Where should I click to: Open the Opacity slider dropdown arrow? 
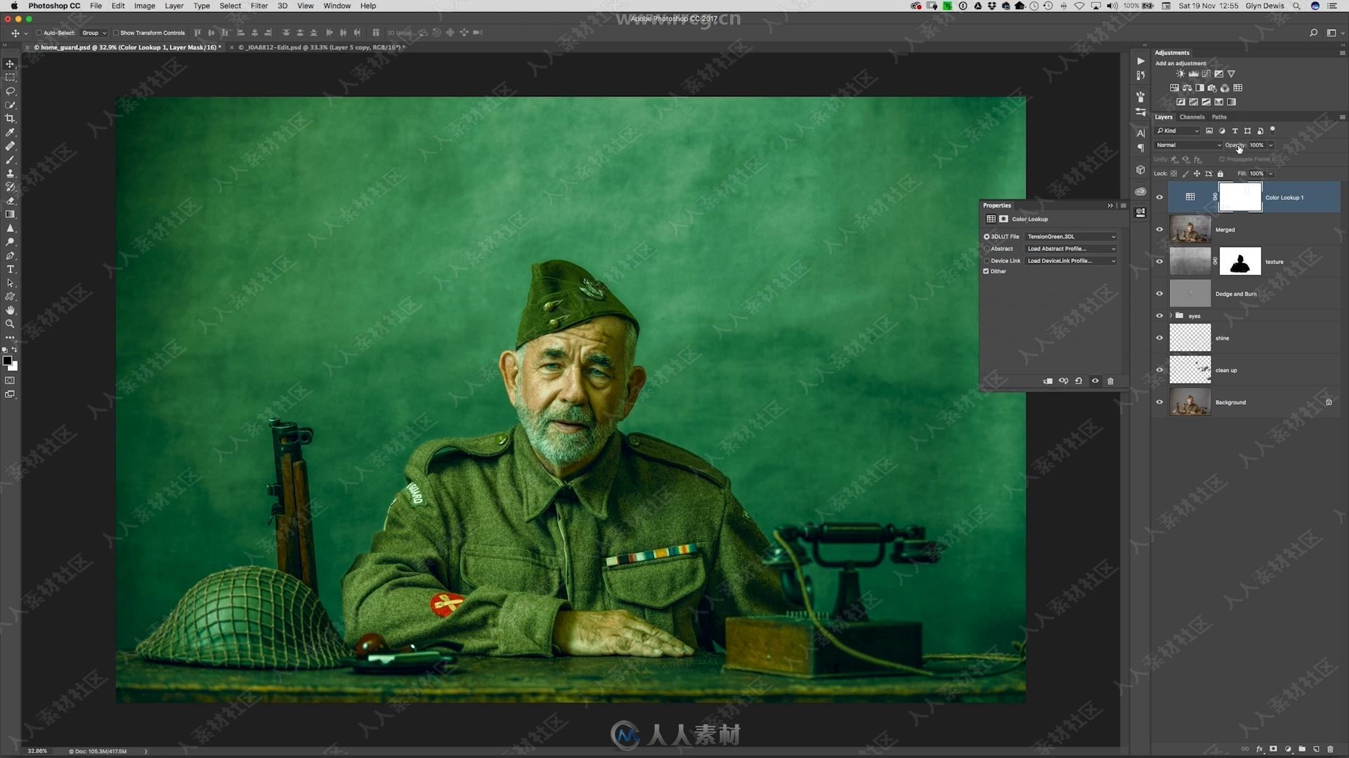pyautogui.click(x=1270, y=145)
